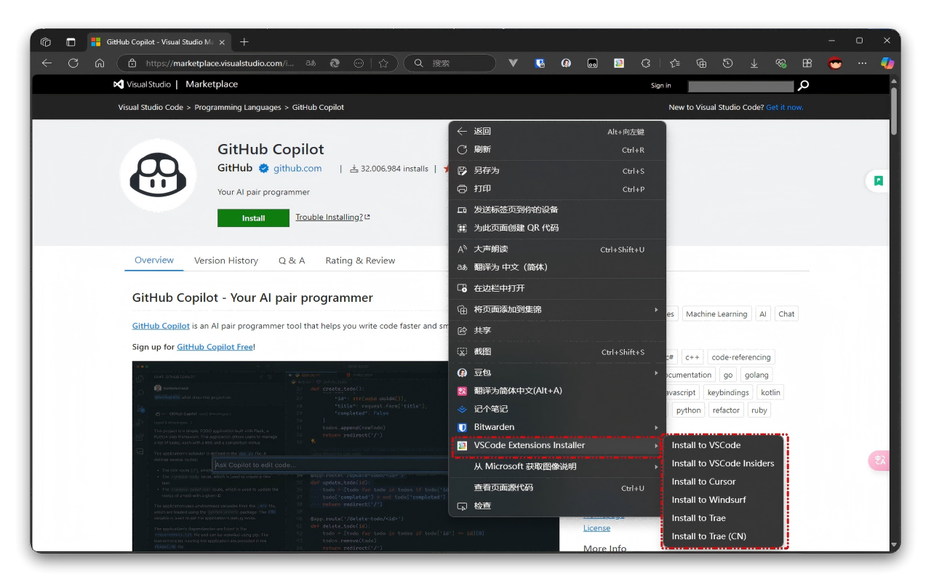Expand 从 Microsoft 获取图像说明 submenu
The width and height of the screenshot is (931, 582).
557,467
